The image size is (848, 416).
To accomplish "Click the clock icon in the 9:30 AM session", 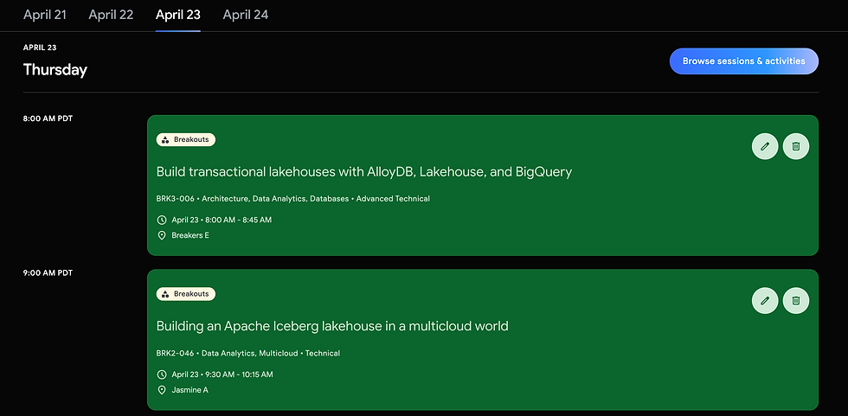I will (x=162, y=374).
